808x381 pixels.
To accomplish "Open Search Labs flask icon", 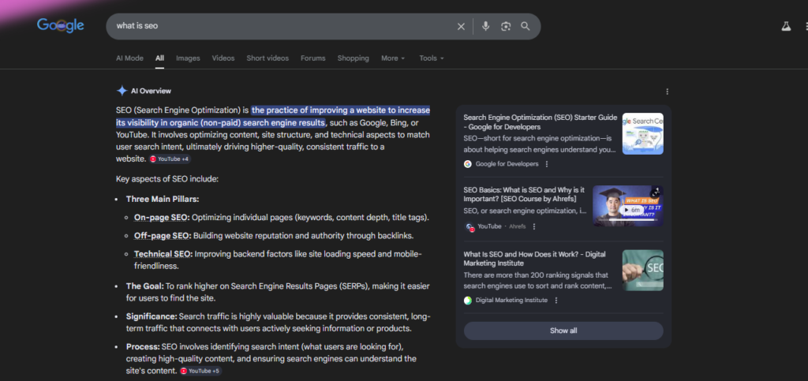I will [786, 26].
